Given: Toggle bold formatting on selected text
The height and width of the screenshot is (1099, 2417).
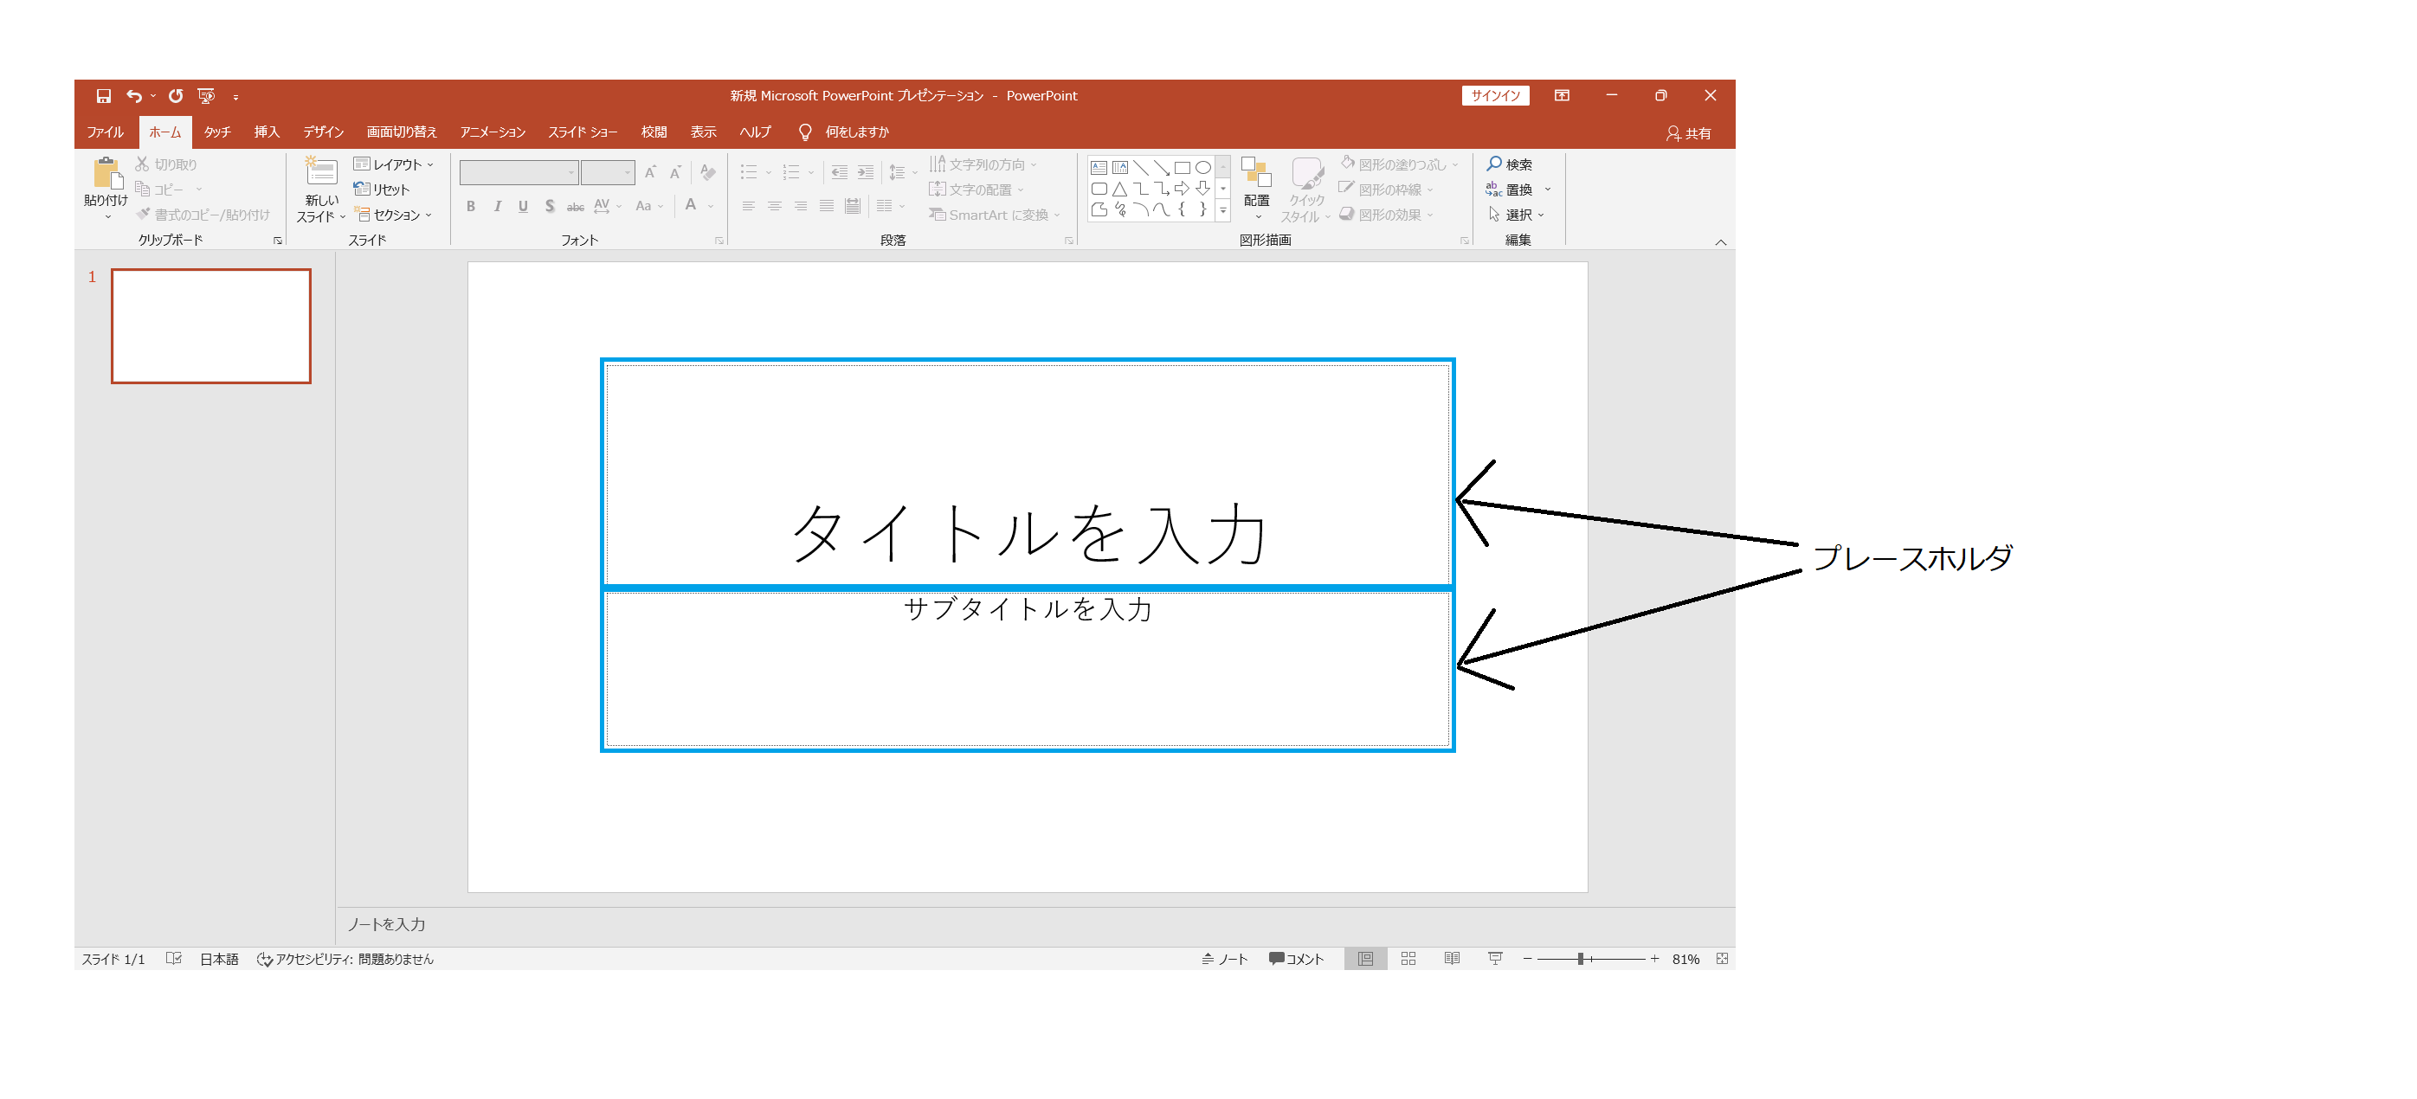Looking at the screenshot, I should [470, 207].
